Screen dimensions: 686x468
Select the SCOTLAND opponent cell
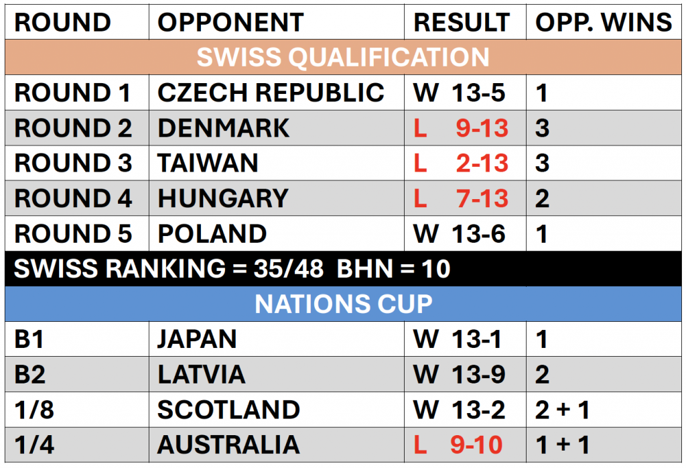point(228,410)
